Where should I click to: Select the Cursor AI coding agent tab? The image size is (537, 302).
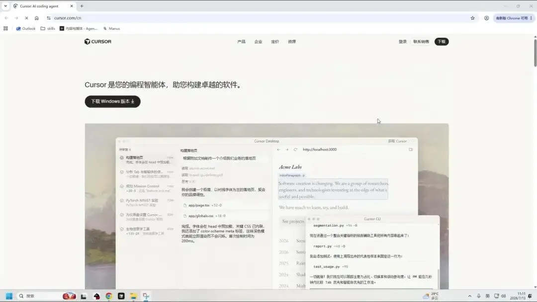43,6
